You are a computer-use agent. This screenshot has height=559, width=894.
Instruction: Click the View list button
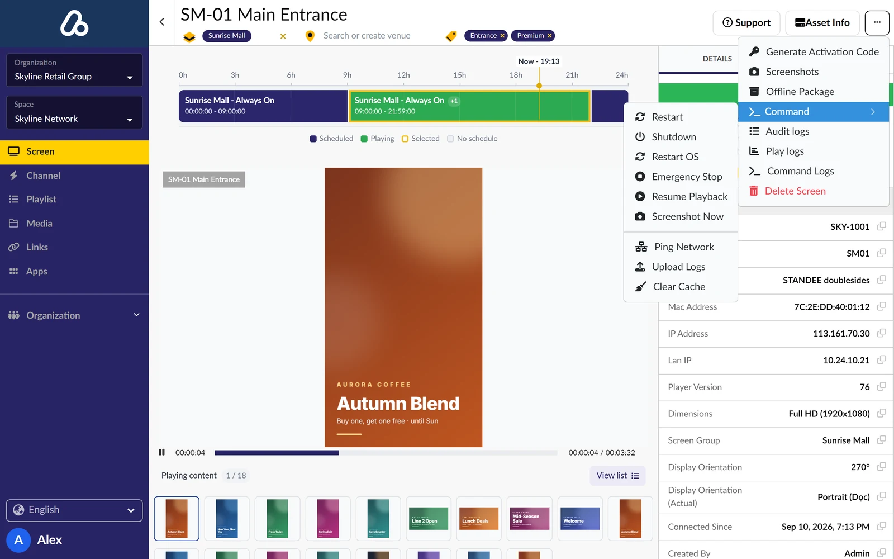coord(617,476)
